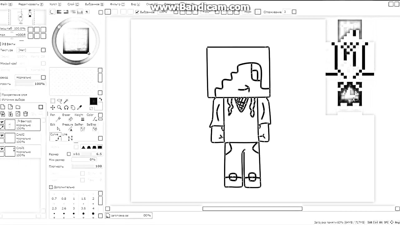Choose brush size preset 1.5
The width and height of the screenshot is (400, 225).
[83, 197]
